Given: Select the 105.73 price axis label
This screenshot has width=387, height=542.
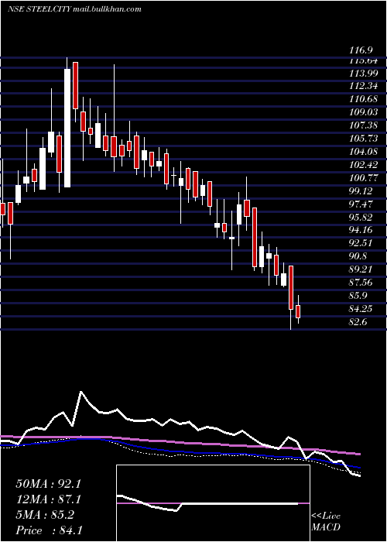Looking at the screenshot, I should (x=363, y=139).
